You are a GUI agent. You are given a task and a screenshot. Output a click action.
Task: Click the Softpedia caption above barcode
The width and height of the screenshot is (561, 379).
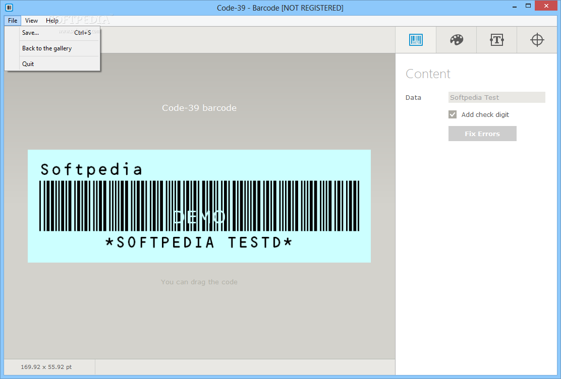tap(91, 169)
